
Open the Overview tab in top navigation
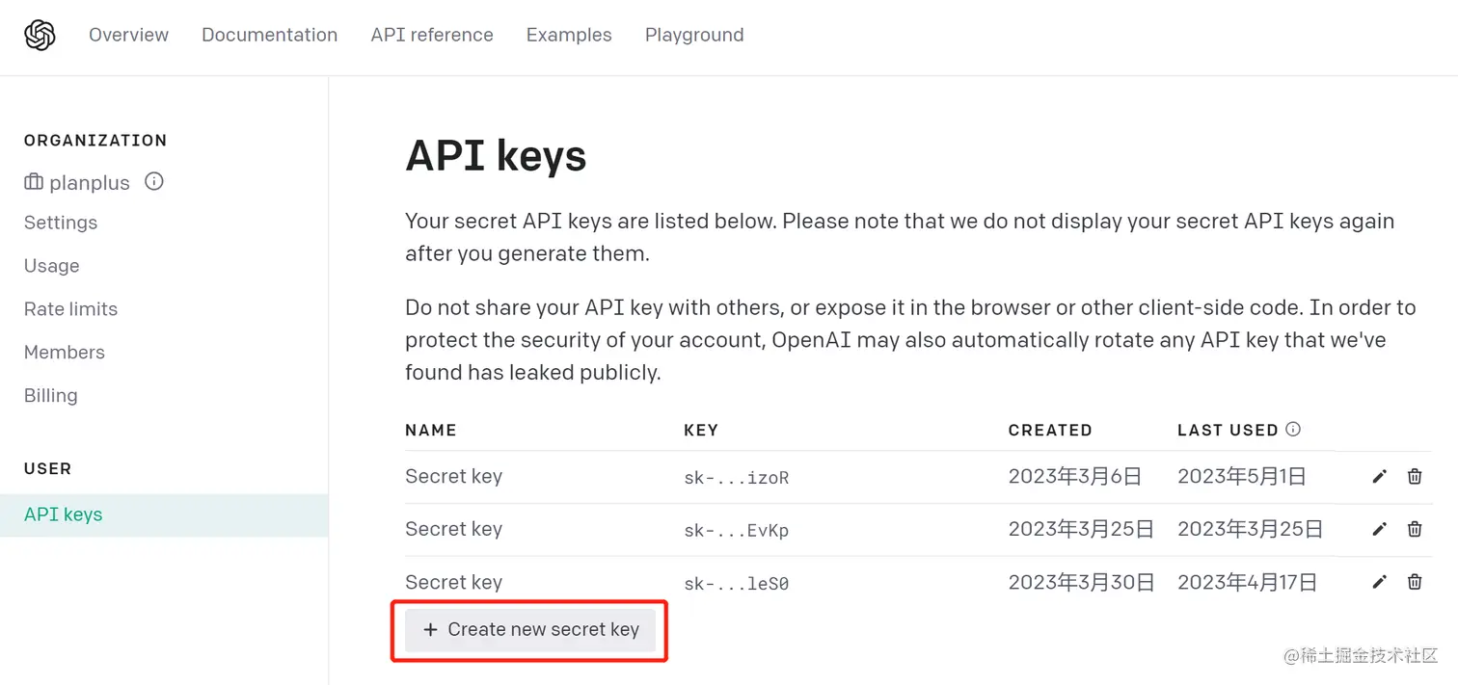pyautogui.click(x=128, y=35)
